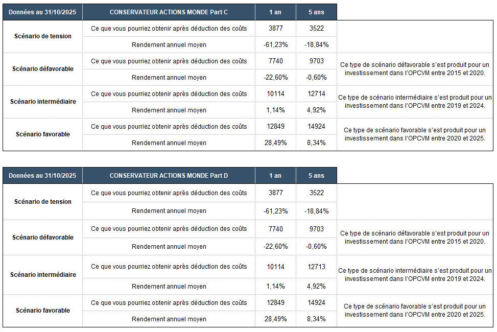
Task: Click 'Données au 31/10/2025' in Part D table
Action: pyautogui.click(x=42, y=176)
